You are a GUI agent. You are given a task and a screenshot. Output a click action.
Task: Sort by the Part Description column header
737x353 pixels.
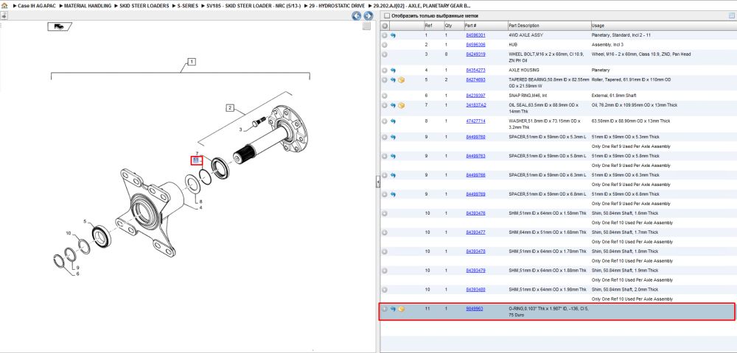coord(548,26)
